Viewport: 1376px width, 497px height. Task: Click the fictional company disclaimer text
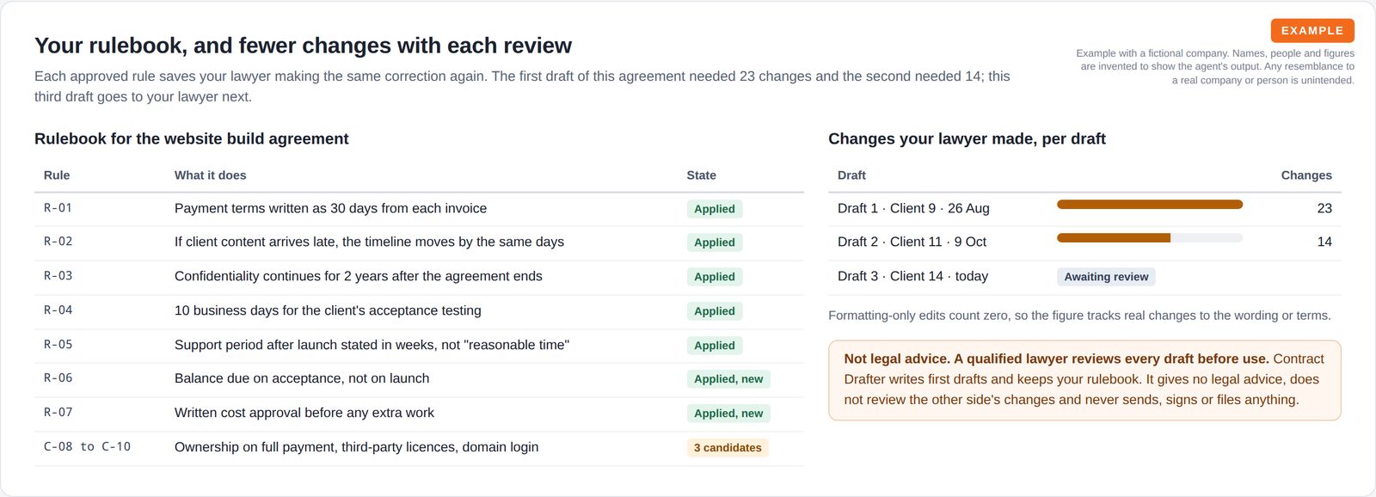click(x=1214, y=66)
